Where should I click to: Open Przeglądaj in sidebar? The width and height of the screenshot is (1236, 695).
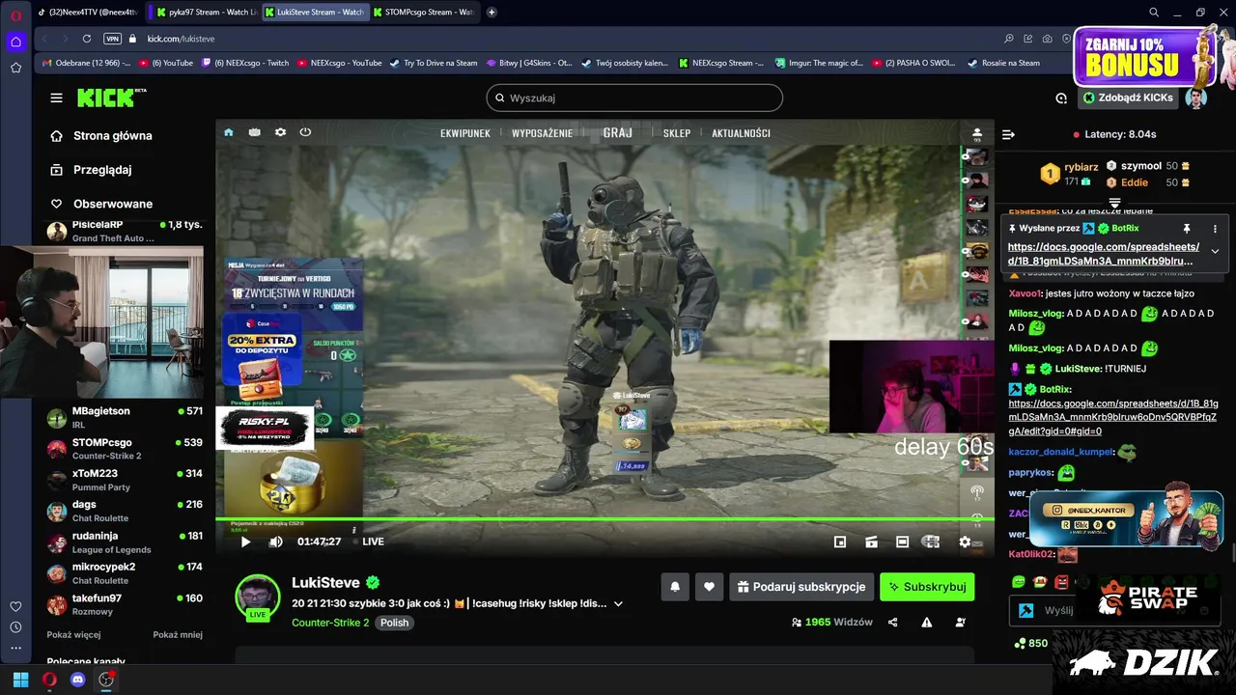point(91,170)
